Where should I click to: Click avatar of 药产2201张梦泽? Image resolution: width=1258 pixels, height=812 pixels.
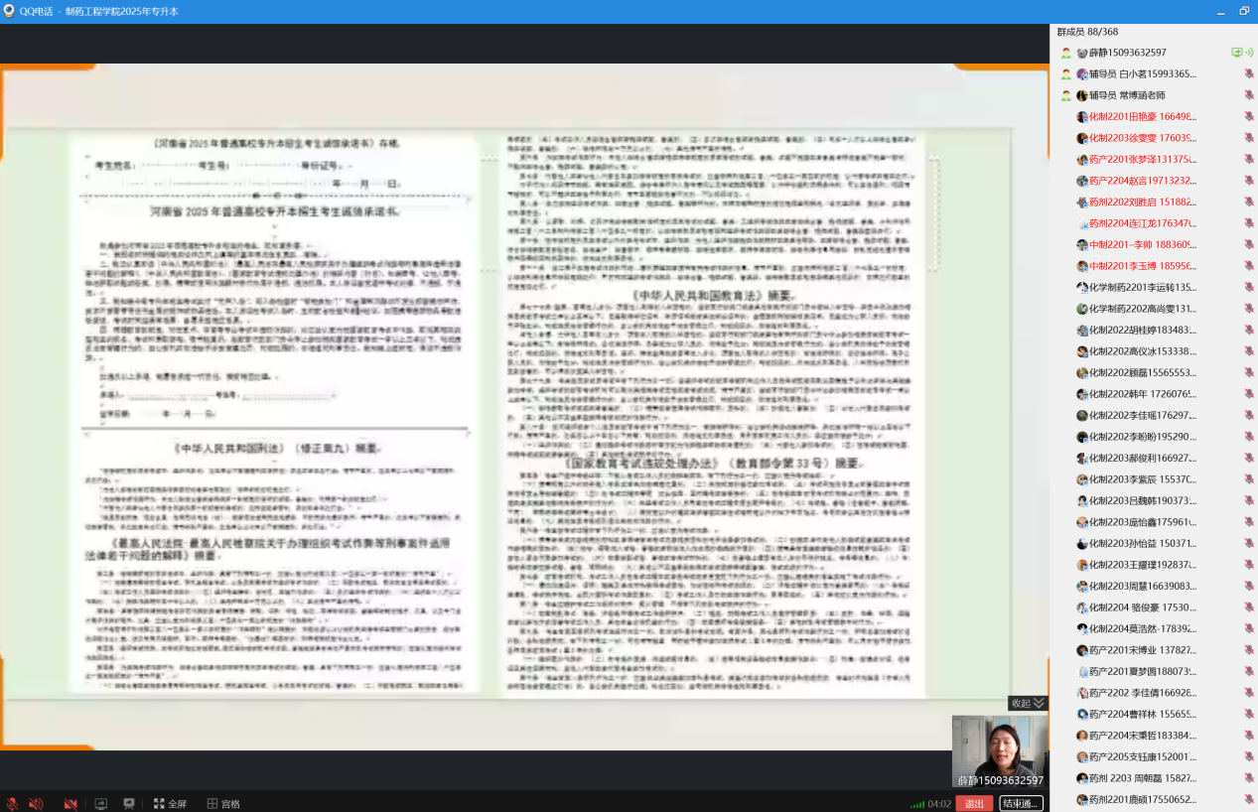[x=1082, y=160]
